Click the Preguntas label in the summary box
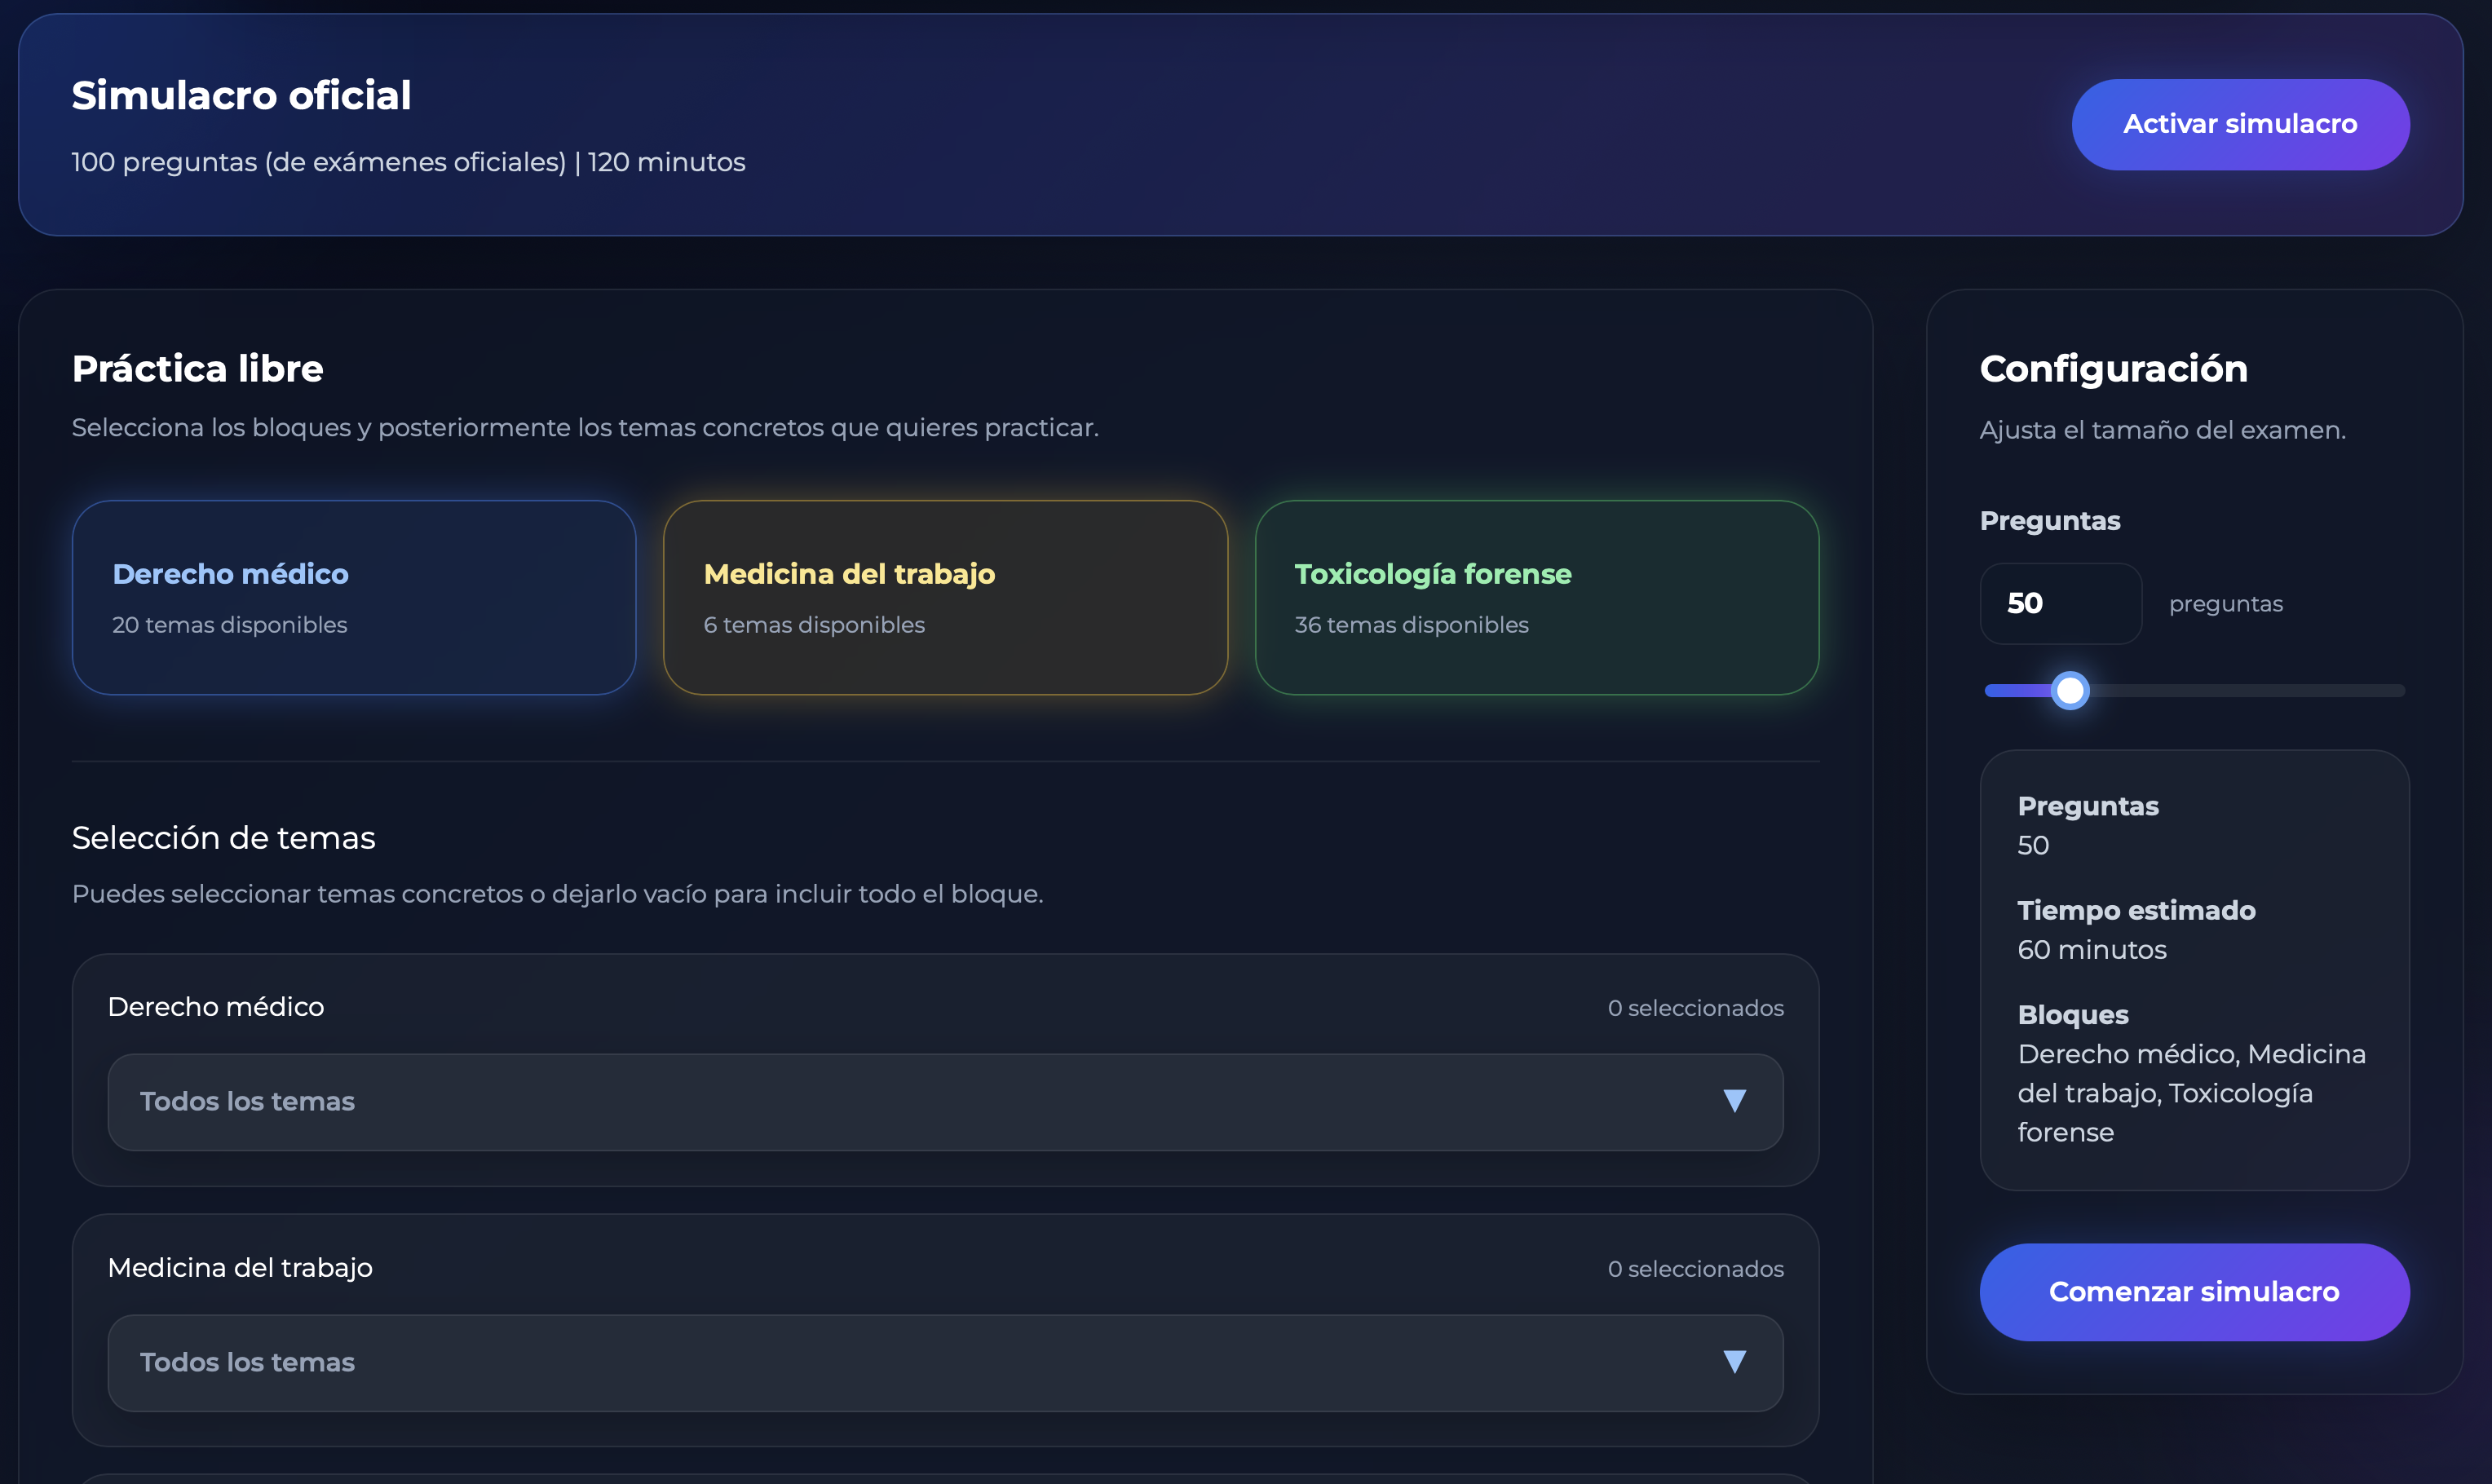 tap(2088, 806)
